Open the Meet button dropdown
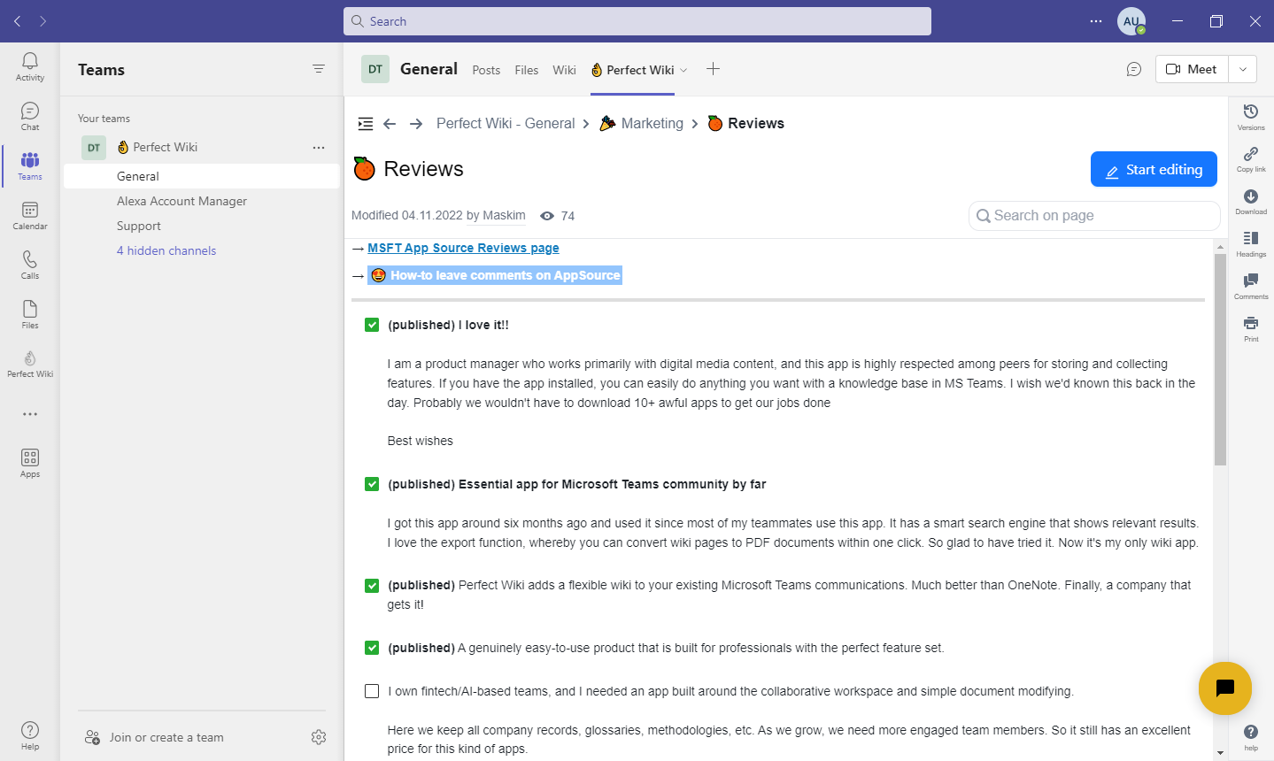This screenshot has width=1274, height=761. 1243,68
